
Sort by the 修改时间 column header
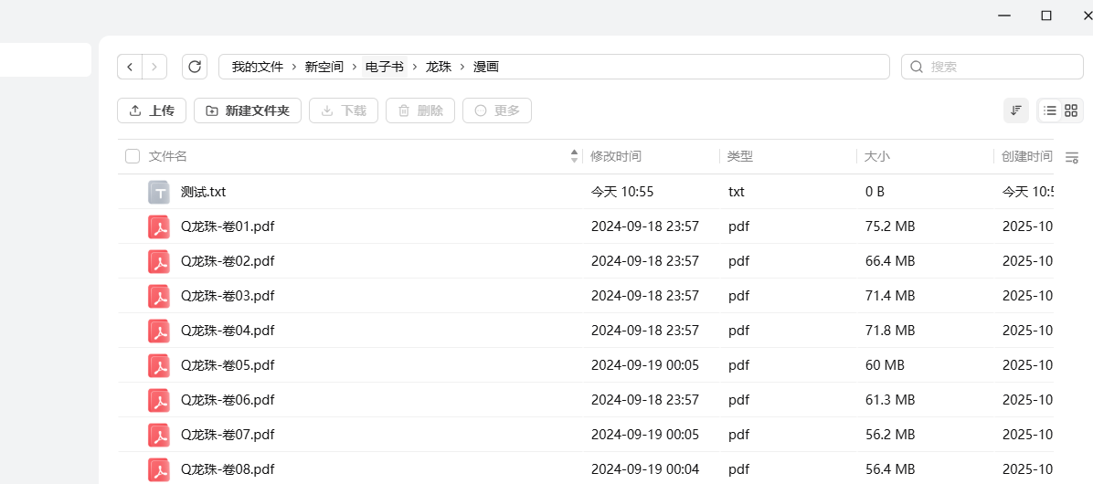(616, 156)
